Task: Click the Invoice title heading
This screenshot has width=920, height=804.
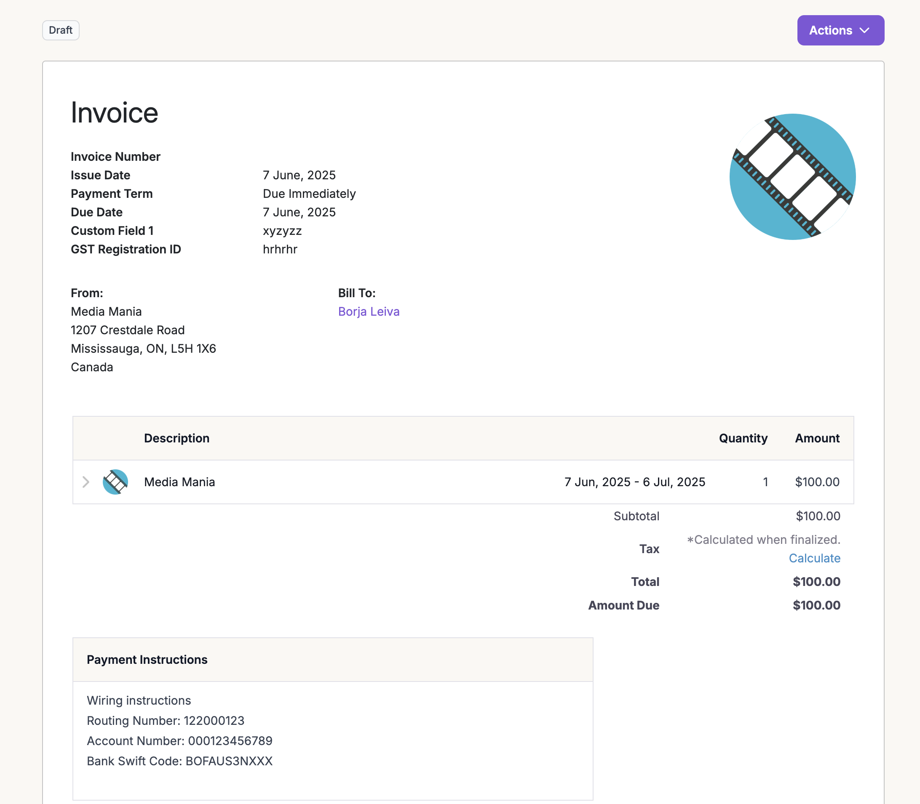Action: (114, 112)
